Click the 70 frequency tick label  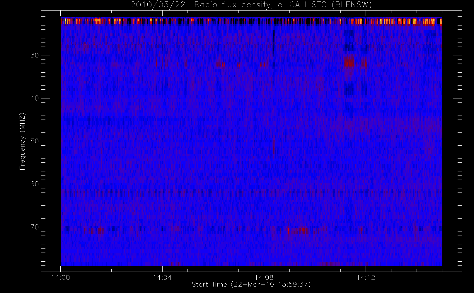click(x=35, y=227)
